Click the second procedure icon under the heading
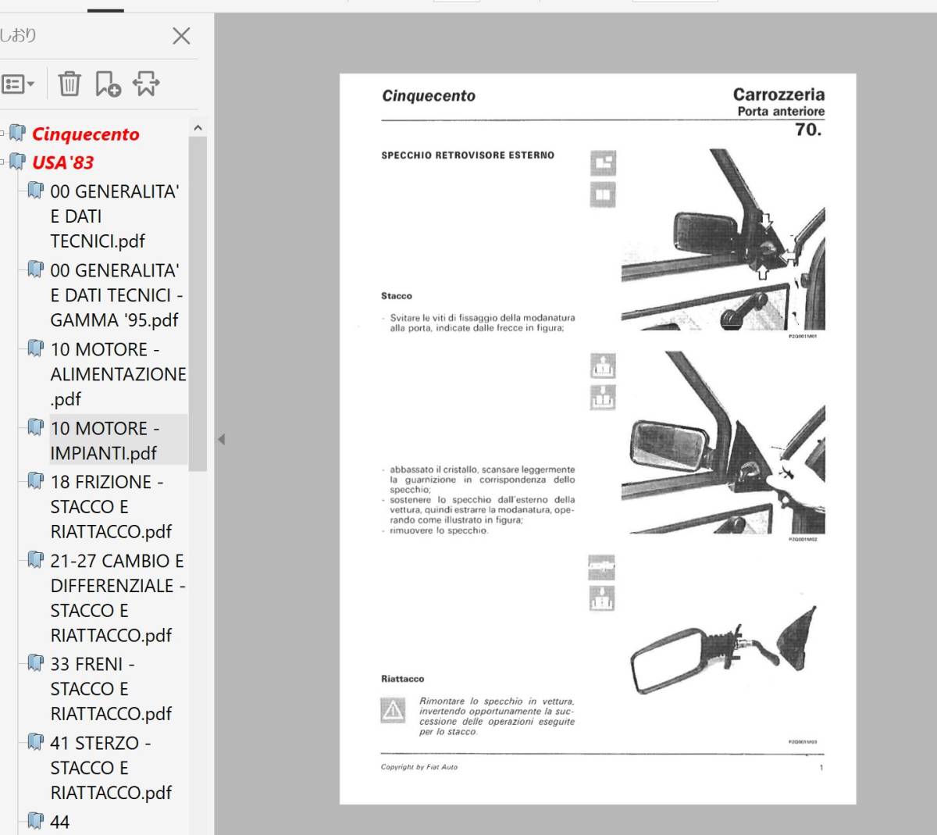Screen dimensions: 937x835 coord(603,194)
